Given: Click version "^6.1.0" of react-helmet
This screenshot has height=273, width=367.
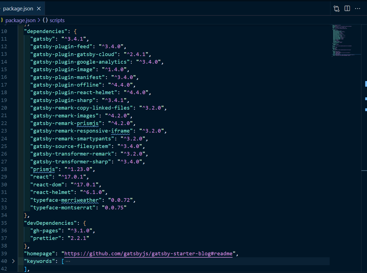Looking at the screenshot, I should [x=92, y=192].
